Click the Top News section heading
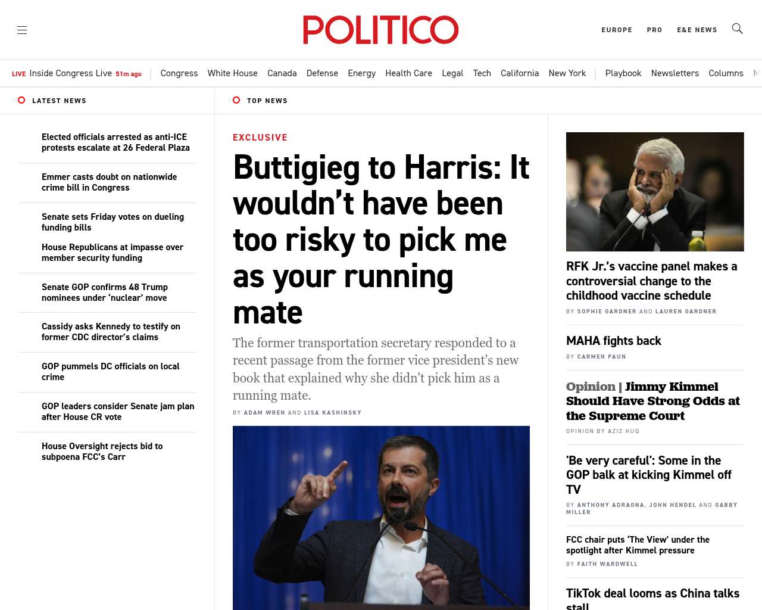The height and width of the screenshot is (610, 762). click(x=267, y=101)
